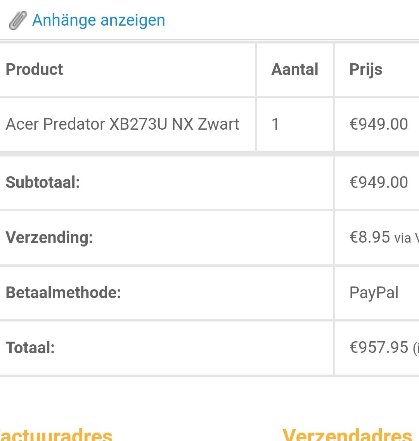Click the Acer Predator product row
The image size is (419, 441).
click(x=209, y=124)
